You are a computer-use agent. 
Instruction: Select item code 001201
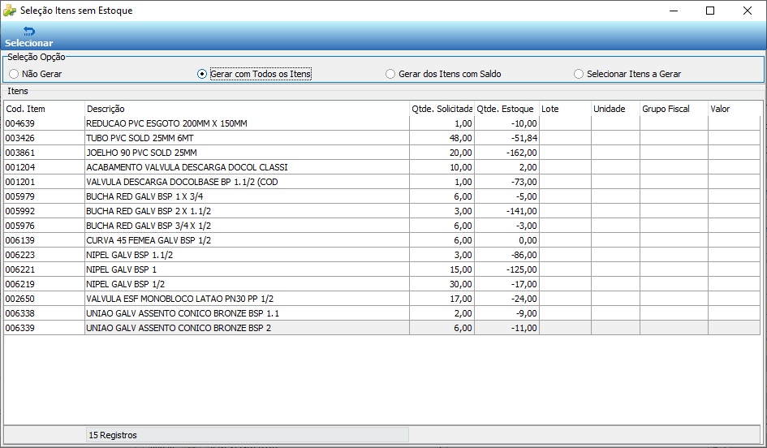(20, 182)
